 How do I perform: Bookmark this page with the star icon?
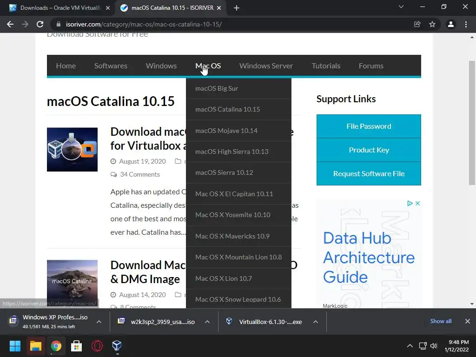pos(432,24)
